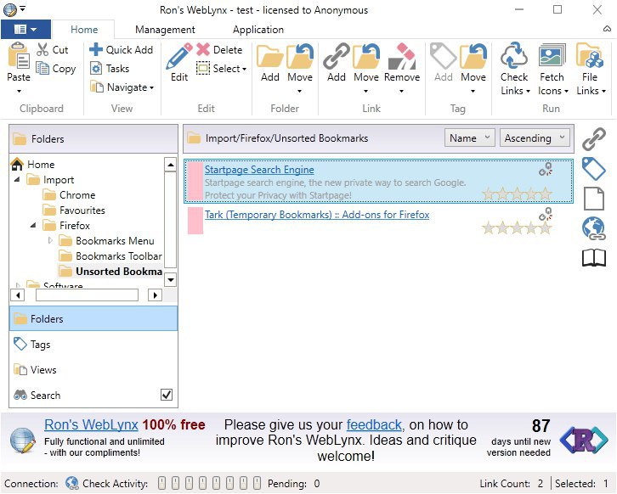
Task: Click the feedback hyperlink in banner
Action: click(x=374, y=425)
